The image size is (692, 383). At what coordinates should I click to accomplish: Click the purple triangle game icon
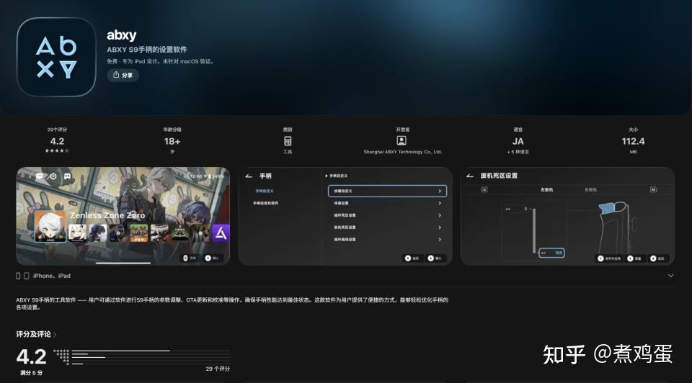221,233
